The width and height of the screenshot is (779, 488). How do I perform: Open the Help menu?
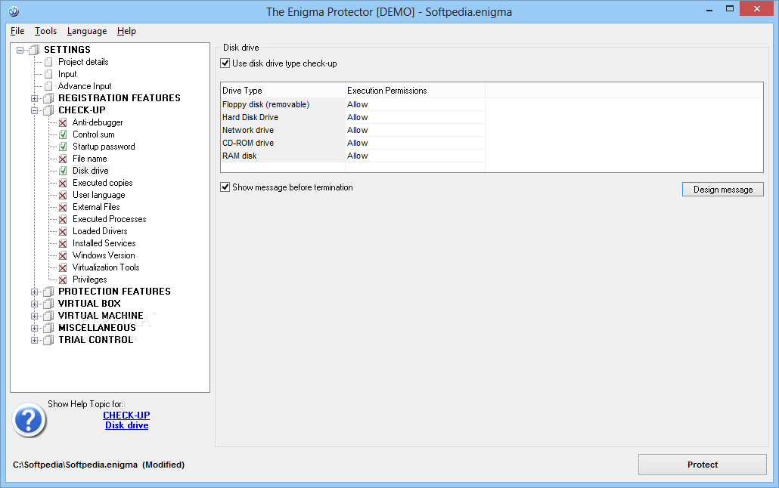[x=127, y=31]
